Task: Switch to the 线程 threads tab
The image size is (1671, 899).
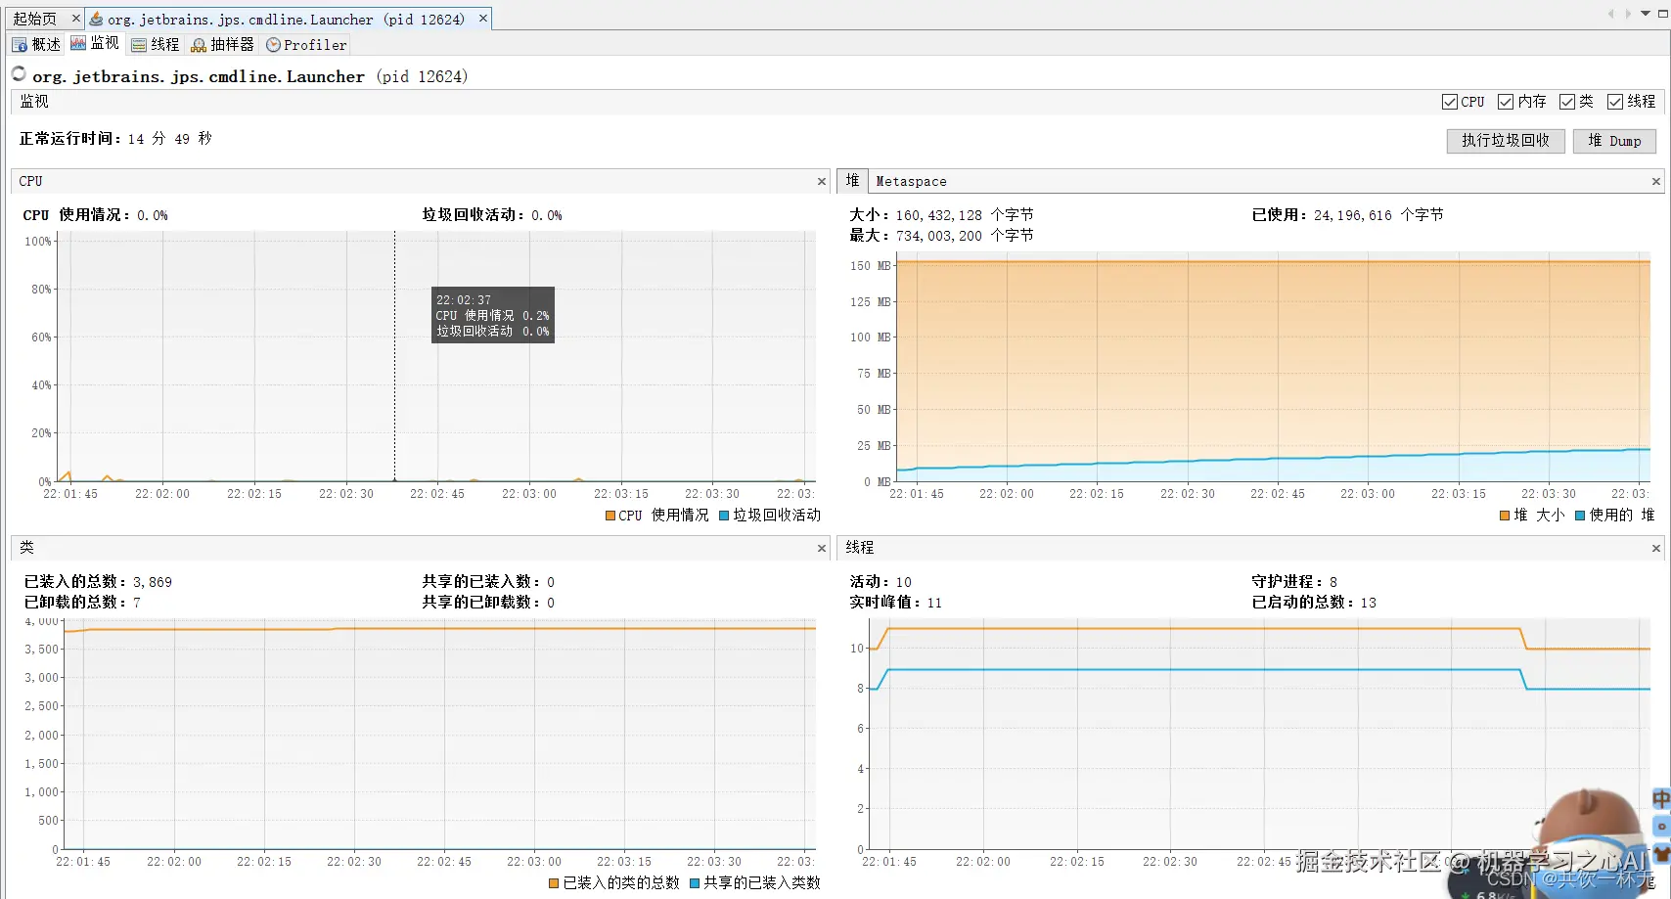Action: coord(155,44)
